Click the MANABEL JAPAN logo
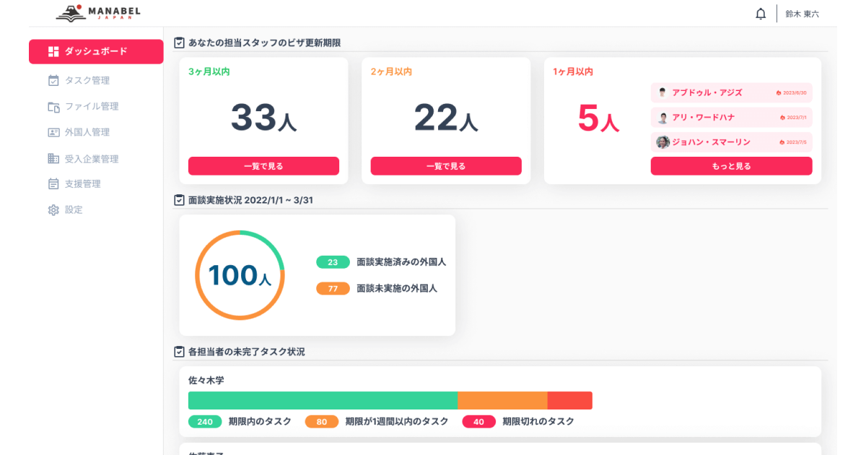 point(98,13)
